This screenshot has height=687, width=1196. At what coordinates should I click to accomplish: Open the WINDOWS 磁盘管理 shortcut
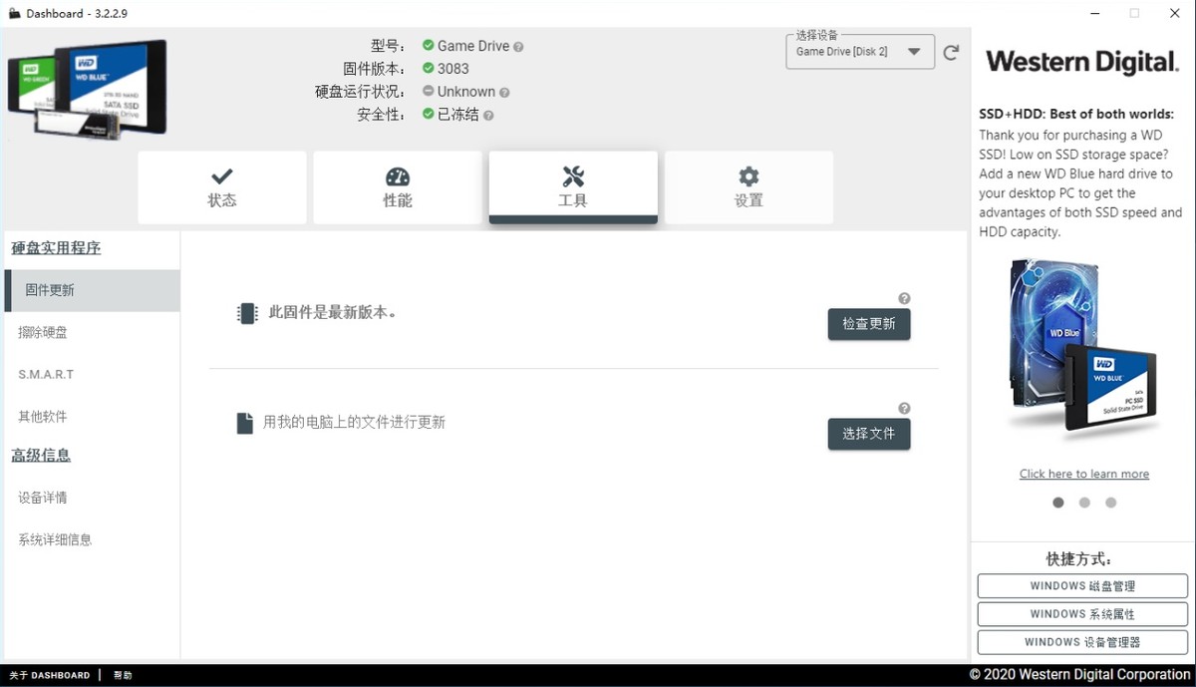pyautogui.click(x=1082, y=585)
